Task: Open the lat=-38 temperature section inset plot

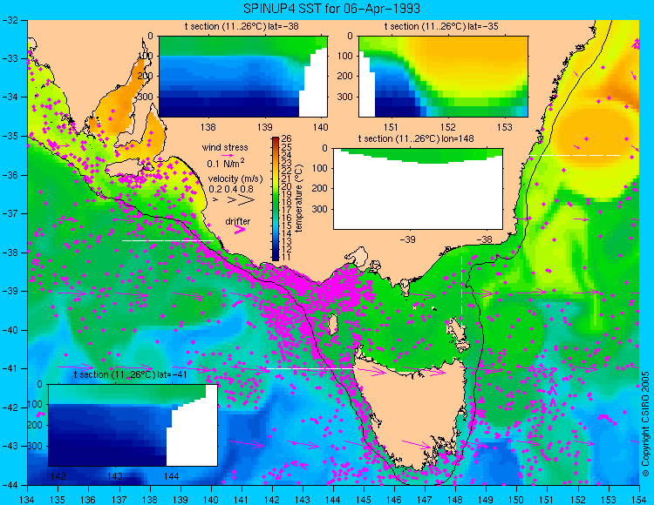Action: (243, 77)
